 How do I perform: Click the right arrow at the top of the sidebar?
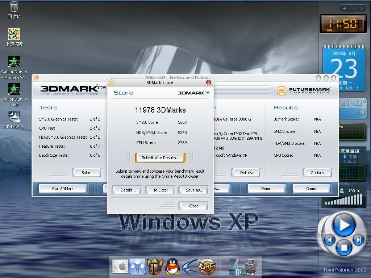point(362,9)
